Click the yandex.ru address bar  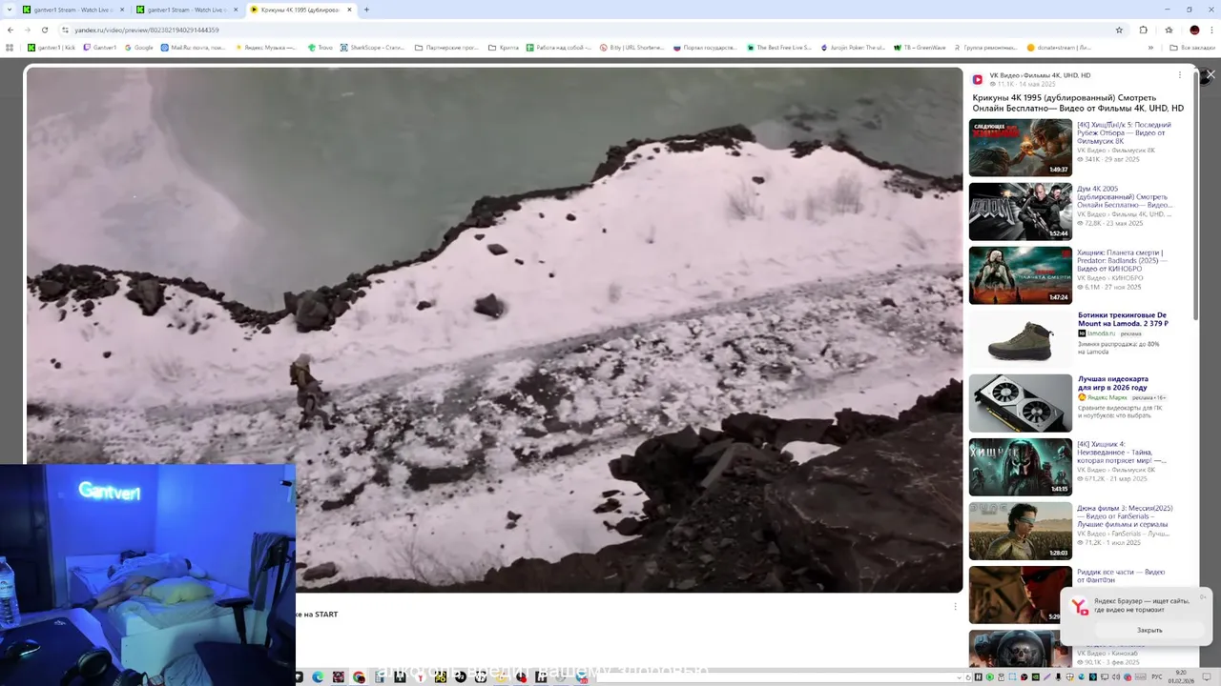point(572,30)
